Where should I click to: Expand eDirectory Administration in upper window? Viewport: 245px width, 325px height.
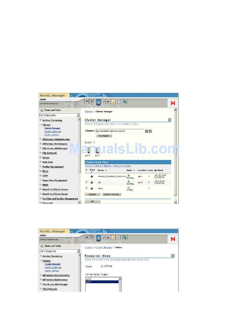coord(40,139)
